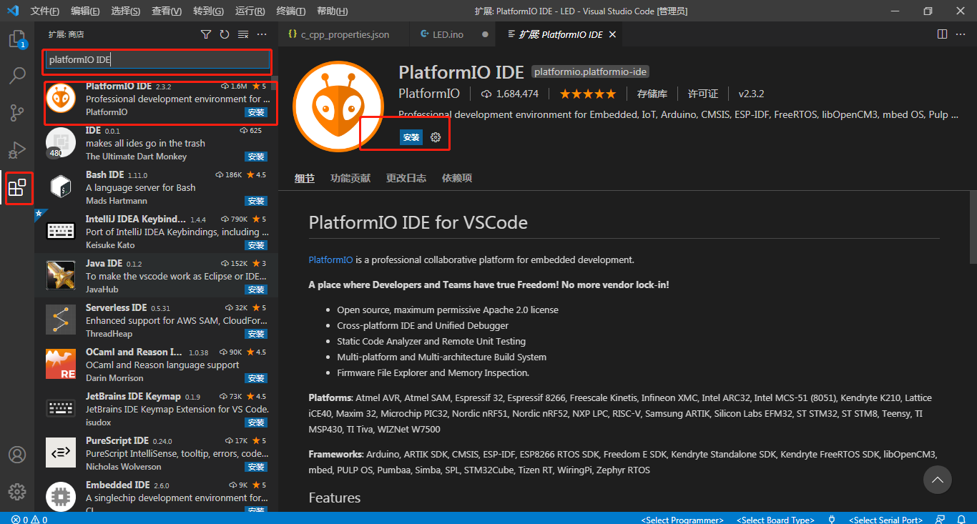Open the 编辑(E) menu
977x524 pixels.
coord(86,11)
